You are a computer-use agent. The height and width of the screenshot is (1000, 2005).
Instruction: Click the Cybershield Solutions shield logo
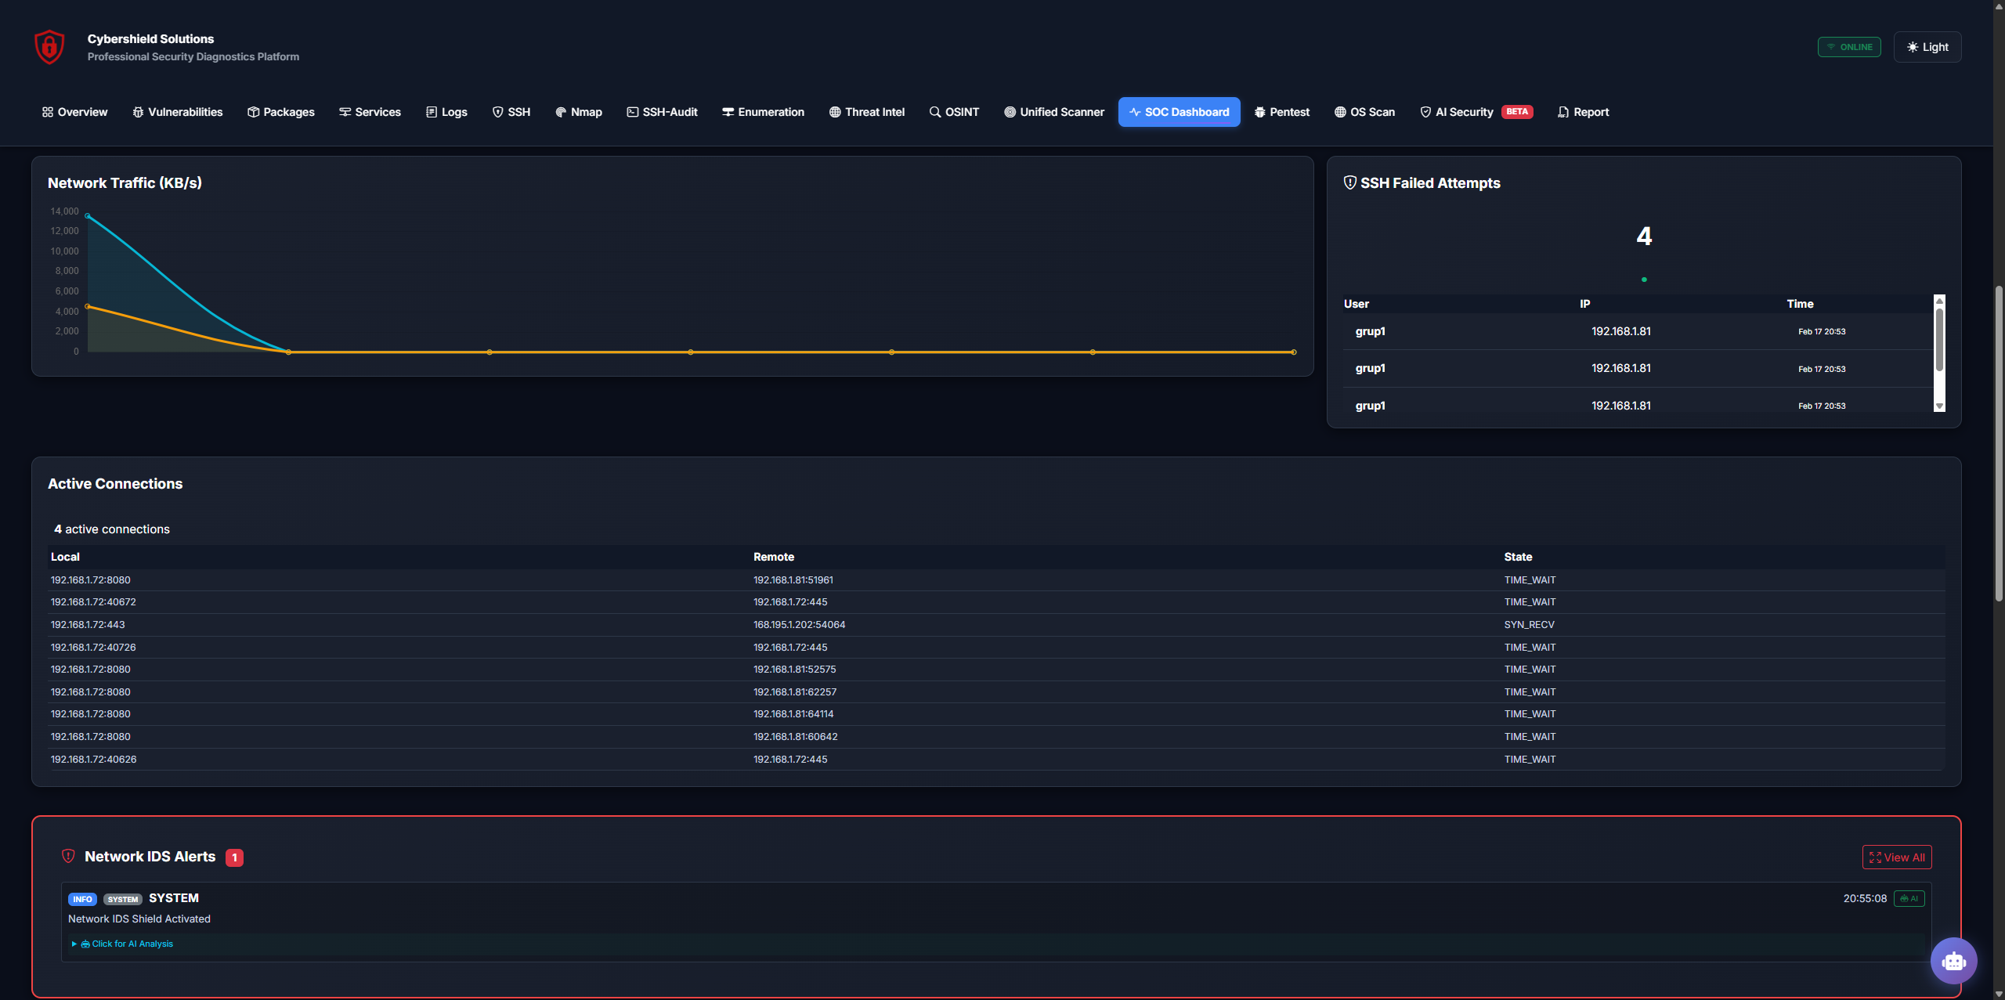coord(49,46)
